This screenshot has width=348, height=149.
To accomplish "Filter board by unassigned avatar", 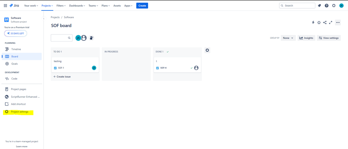I will (84, 38).
